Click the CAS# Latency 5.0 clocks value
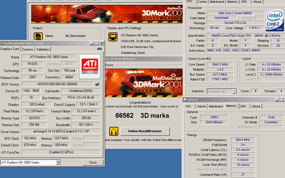 pyautogui.click(x=243, y=150)
